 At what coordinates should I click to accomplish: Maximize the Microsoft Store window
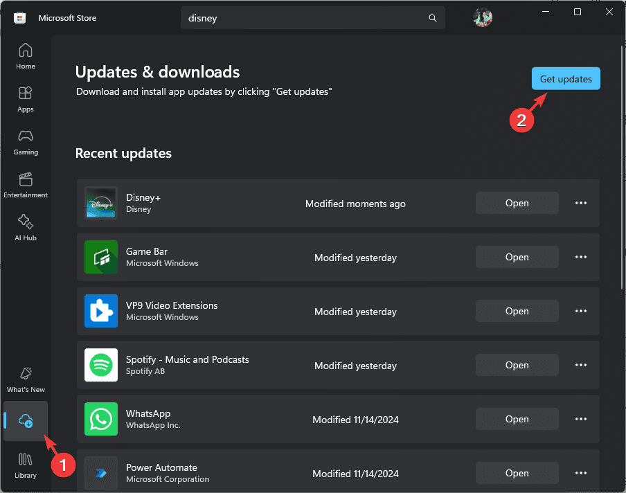[x=578, y=12]
